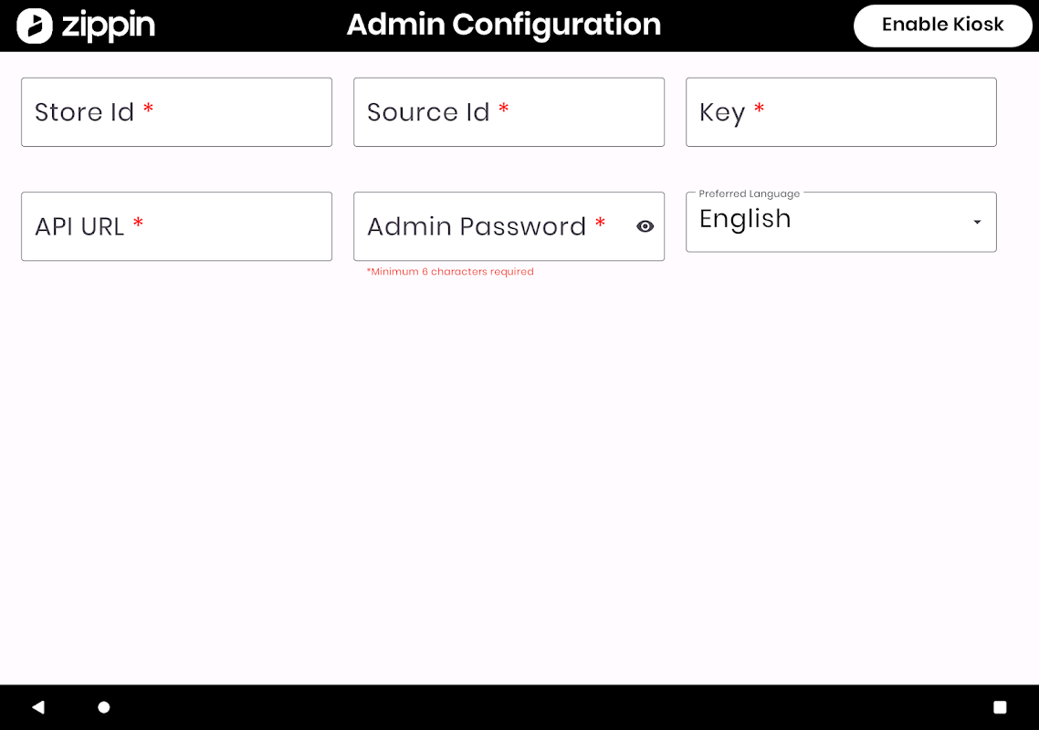The width and height of the screenshot is (1039, 730).
Task: Tap the Android home circle button
Action: coord(104,707)
